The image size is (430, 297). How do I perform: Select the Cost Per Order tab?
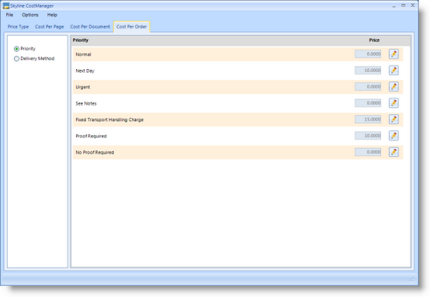pos(132,26)
